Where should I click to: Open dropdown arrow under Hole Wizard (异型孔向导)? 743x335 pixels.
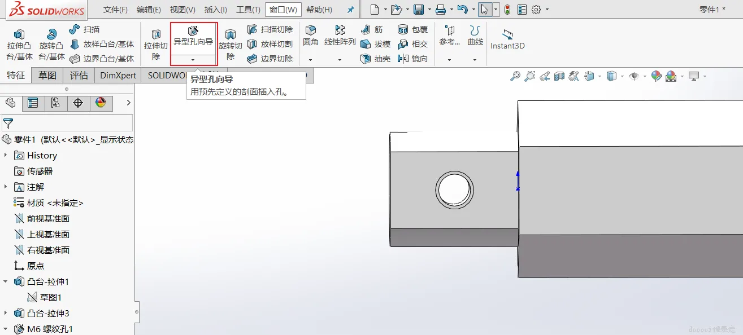[x=193, y=60]
